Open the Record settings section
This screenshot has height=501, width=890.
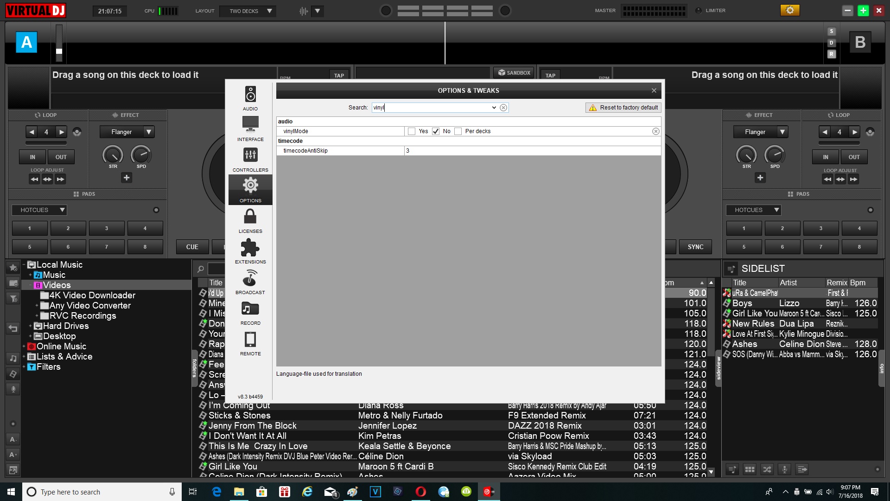click(250, 312)
